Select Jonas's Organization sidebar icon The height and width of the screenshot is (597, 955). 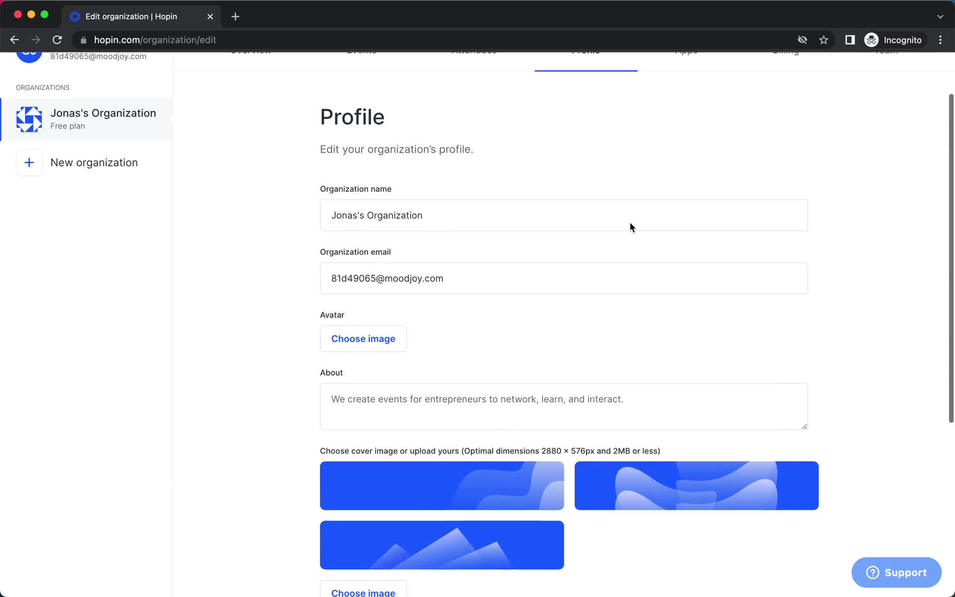(x=29, y=118)
